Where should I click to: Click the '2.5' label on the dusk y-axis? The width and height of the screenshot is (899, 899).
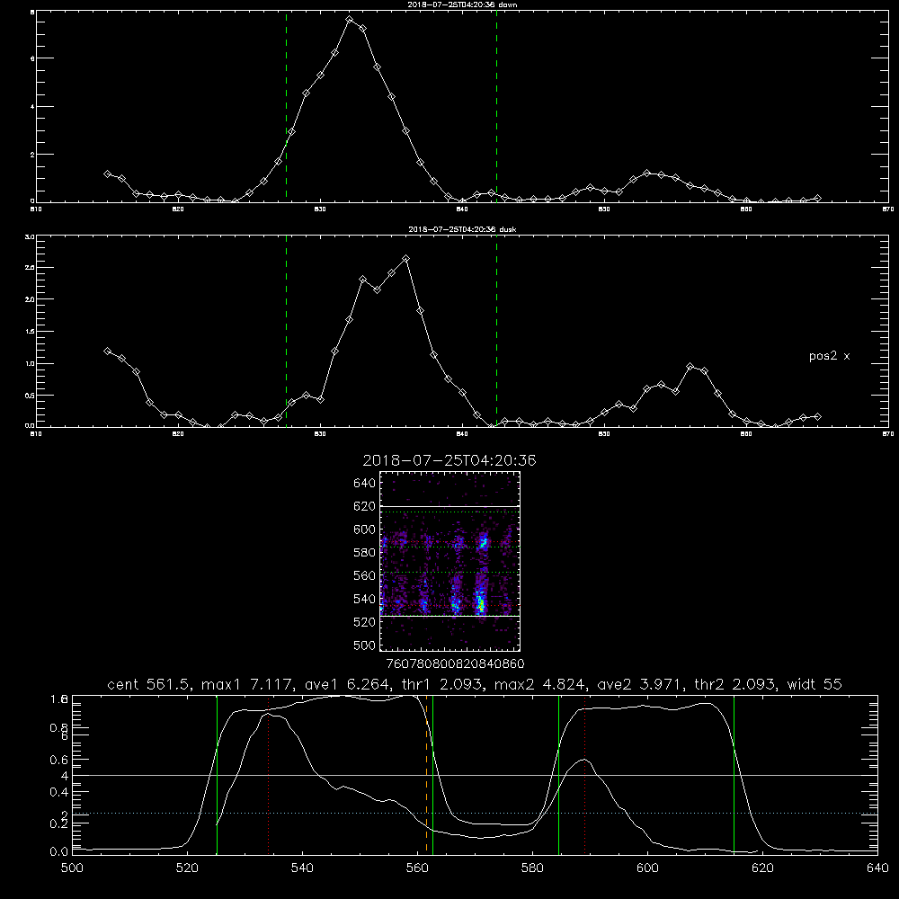[x=30, y=268]
